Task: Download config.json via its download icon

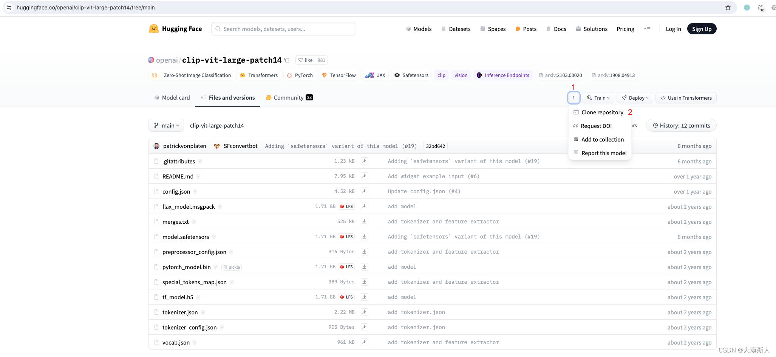Action: point(364,191)
